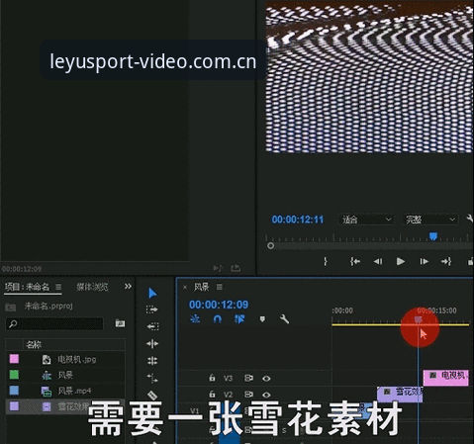
Task: Expand the hidden panels chevron overflow
Action: 128,287
